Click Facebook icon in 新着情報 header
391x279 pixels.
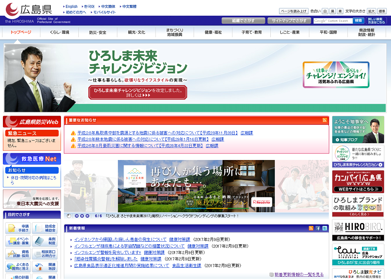[x=318, y=228]
